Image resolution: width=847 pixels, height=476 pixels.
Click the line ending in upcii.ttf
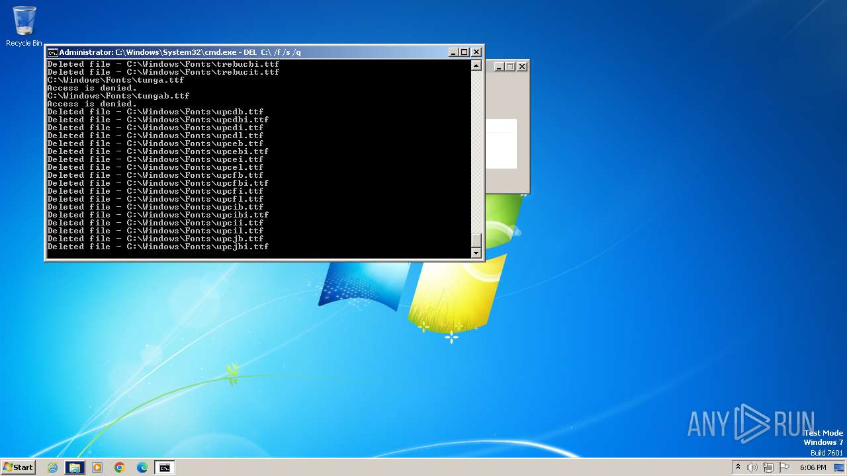(x=156, y=223)
